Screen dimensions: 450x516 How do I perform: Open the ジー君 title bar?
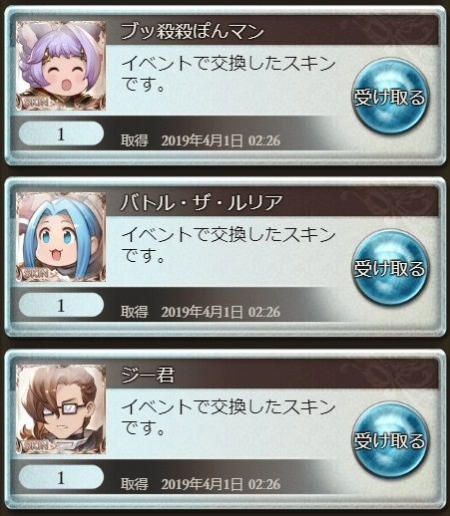tap(271, 375)
